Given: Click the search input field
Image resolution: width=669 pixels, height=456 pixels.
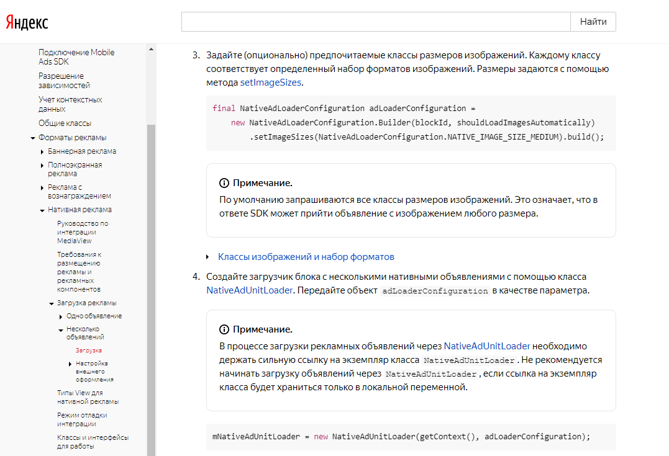Looking at the screenshot, I should click(x=375, y=22).
